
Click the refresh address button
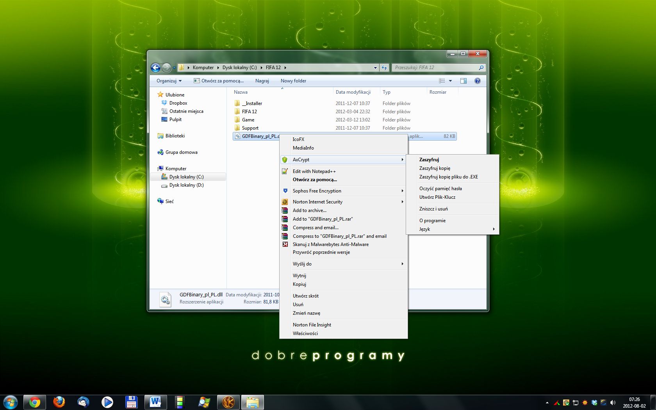coord(384,68)
